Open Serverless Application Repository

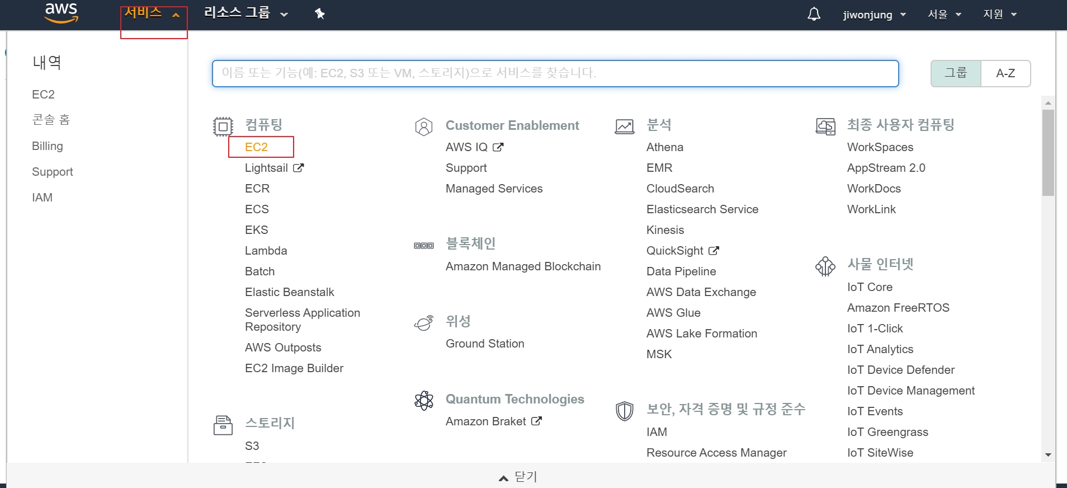[303, 320]
